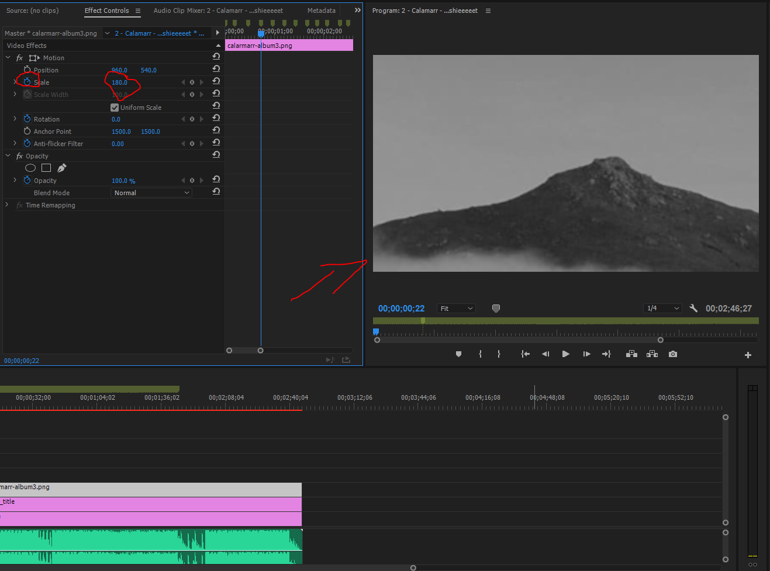The height and width of the screenshot is (571, 770).
Task: Click the Play button in the Program monitor
Action: click(x=565, y=354)
